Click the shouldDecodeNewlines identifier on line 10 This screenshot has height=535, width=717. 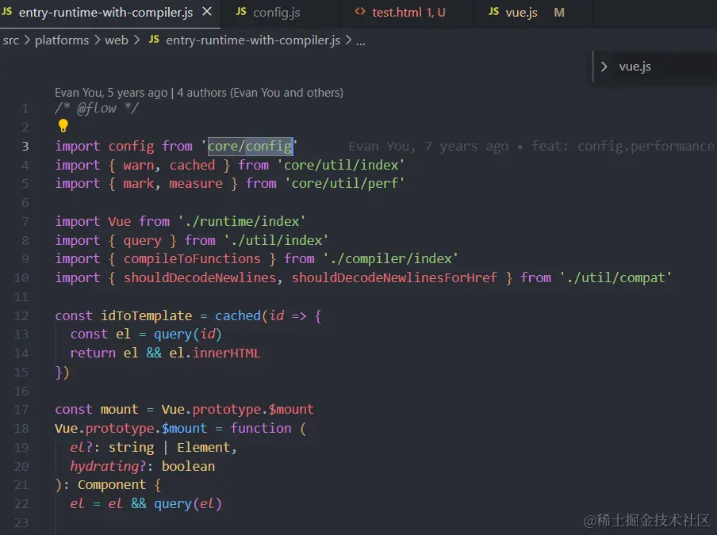click(x=200, y=277)
